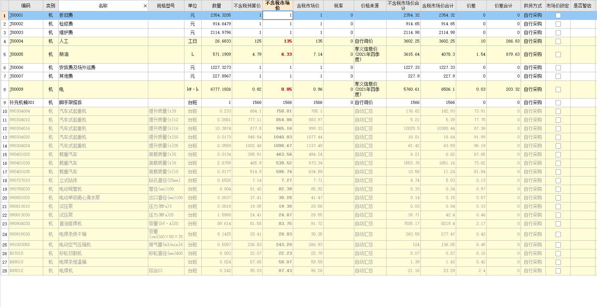Toggle market price lock for 检修费 row
This screenshot has height=307, width=597.
point(558,24)
